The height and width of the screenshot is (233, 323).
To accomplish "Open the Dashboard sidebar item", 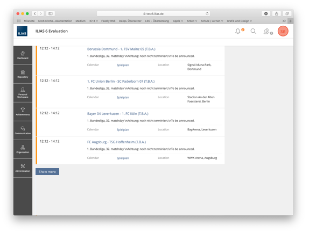I will (23, 55).
